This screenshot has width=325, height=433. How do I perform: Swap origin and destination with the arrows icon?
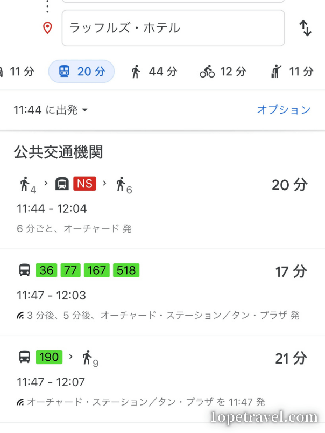click(306, 28)
